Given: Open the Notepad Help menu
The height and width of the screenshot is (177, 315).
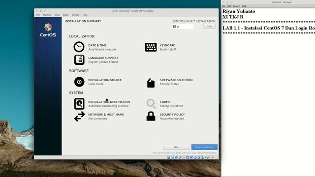Looking at the screenshot, I should tap(244, 6).
